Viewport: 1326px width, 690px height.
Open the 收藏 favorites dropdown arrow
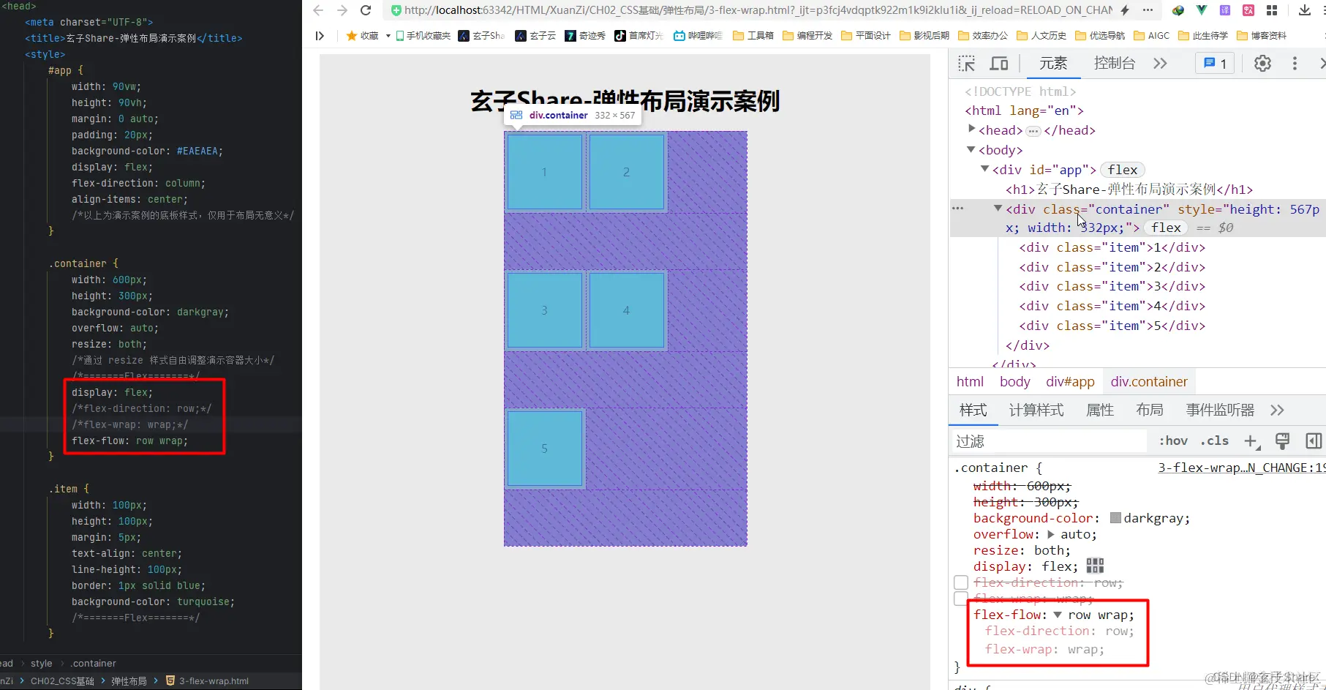point(388,35)
